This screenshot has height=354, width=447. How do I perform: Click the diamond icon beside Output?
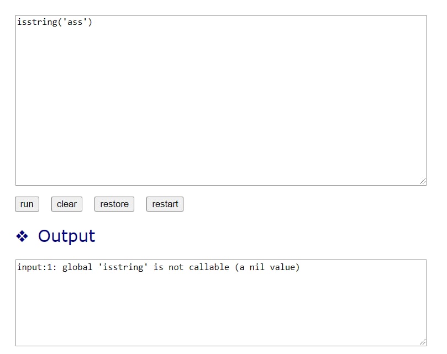[22, 236]
